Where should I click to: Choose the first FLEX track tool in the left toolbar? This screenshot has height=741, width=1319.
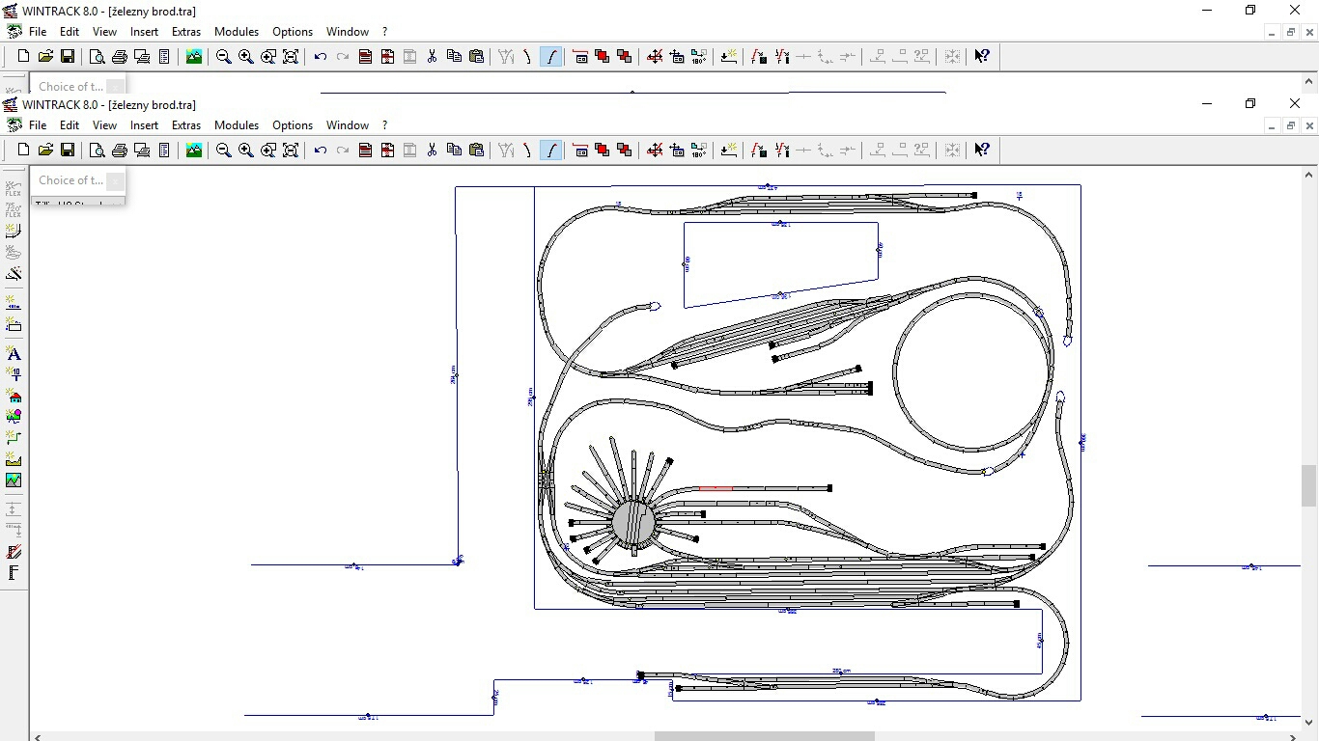(14, 188)
